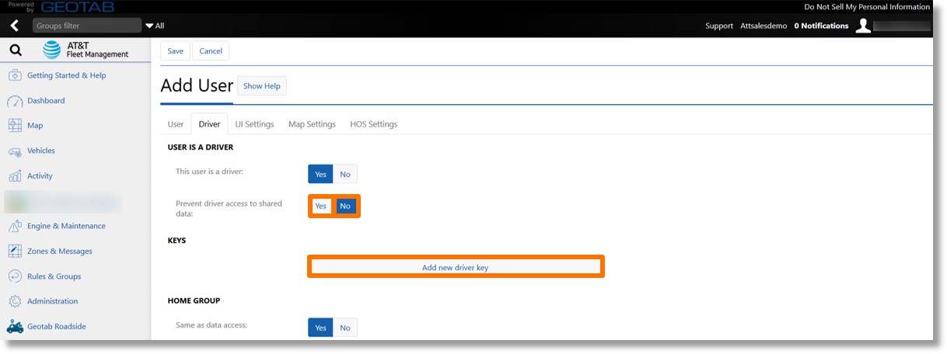Click Do Not Sell My Personal Information
The width and height of the screenshot is (947, 354).
click(x=867, y=7)
